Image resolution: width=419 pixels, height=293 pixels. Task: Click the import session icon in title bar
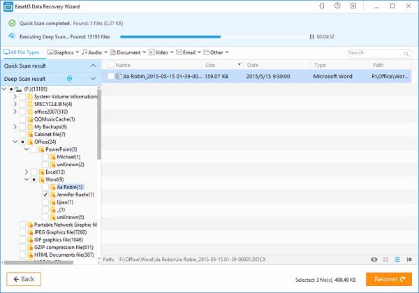(322, 6)
